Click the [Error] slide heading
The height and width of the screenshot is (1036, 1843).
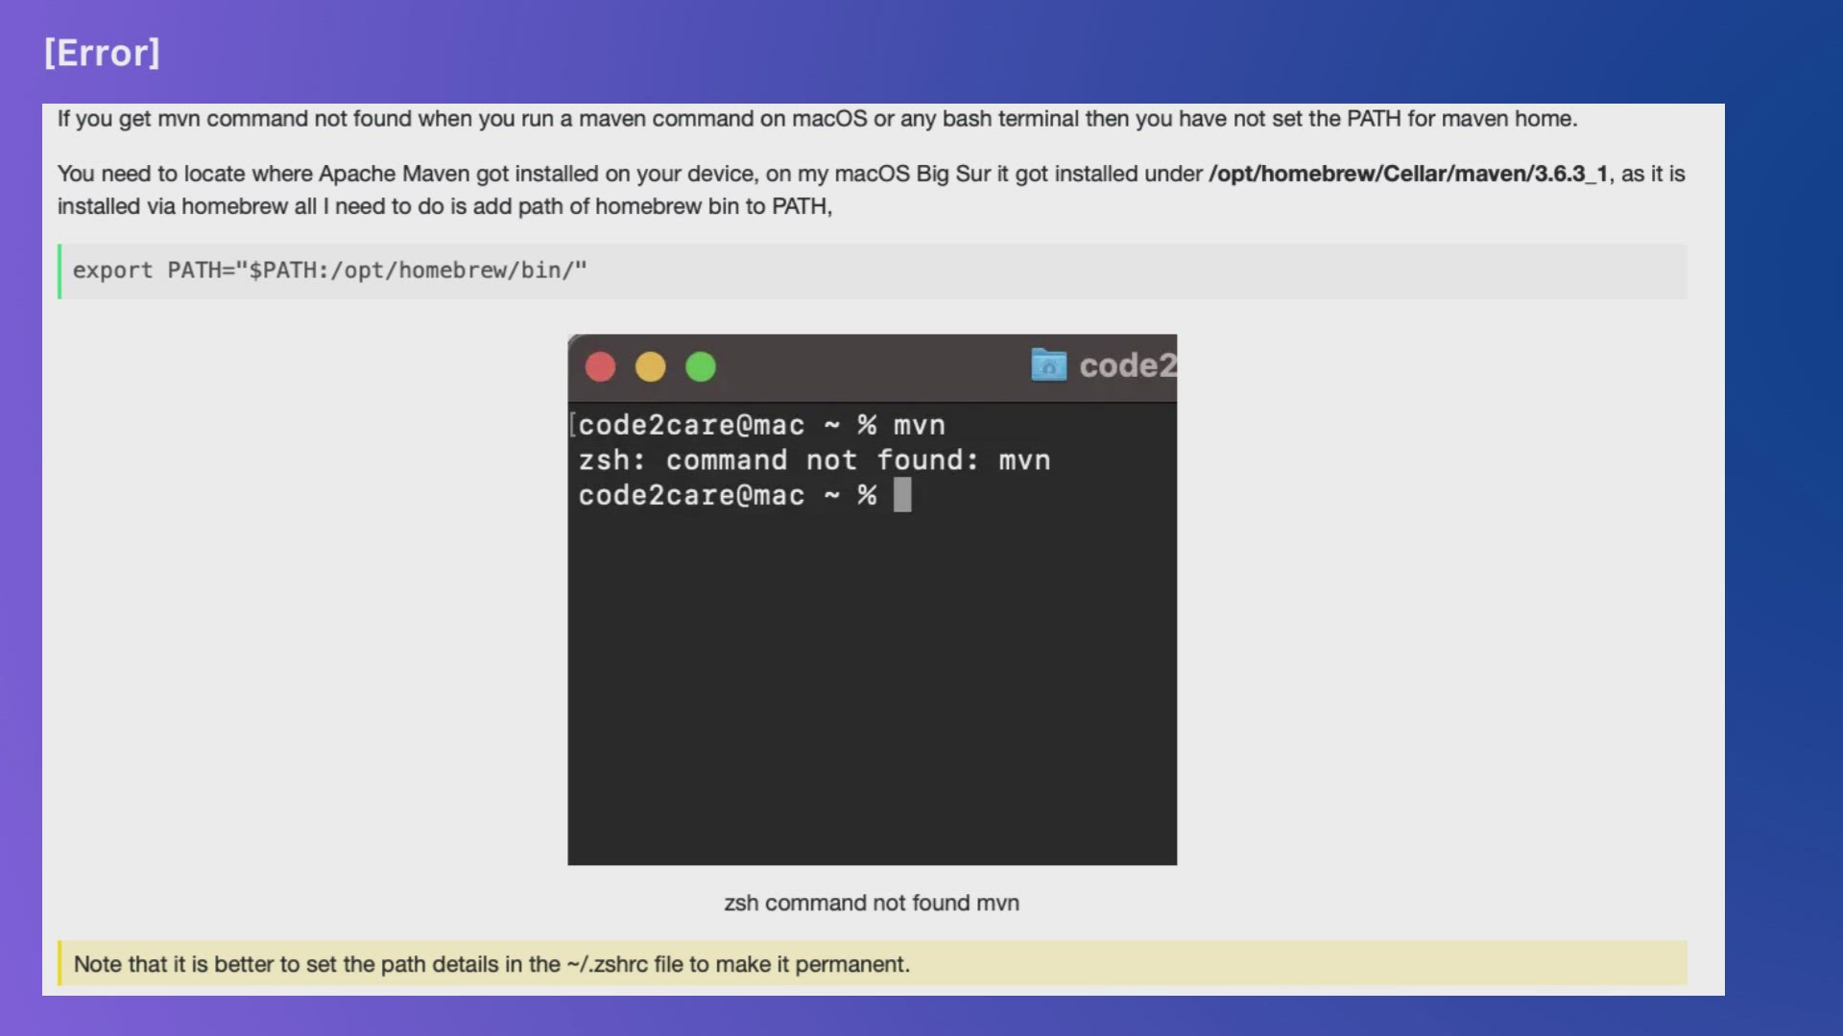tap(102, 53)
